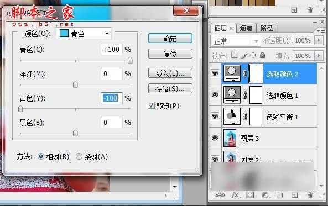Confirm with the 确定 button
This screenshot has width=328, height=206.
(170, 39)
